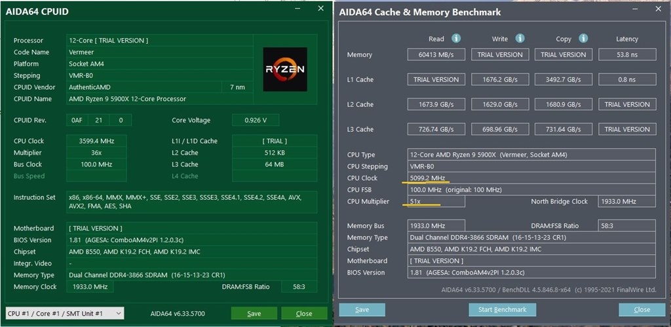This screenshot has height=327, width=671.
Task: Click the CPU Clock value 3599.4 MHz
Action: click(97, 141)
